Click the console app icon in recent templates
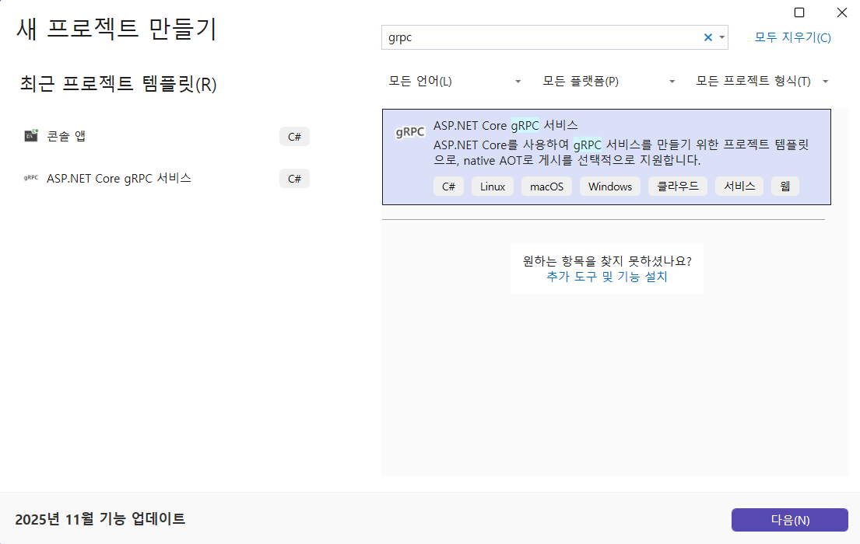The image size is (860, 544). click(x=31, y=135)
